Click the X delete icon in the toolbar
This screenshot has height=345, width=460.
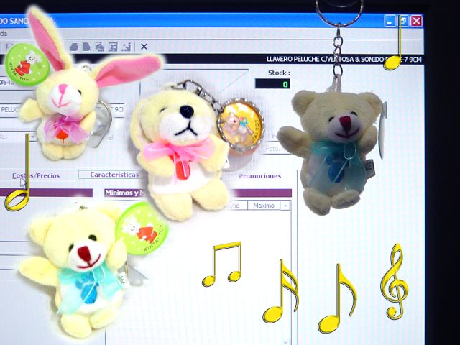144,47
